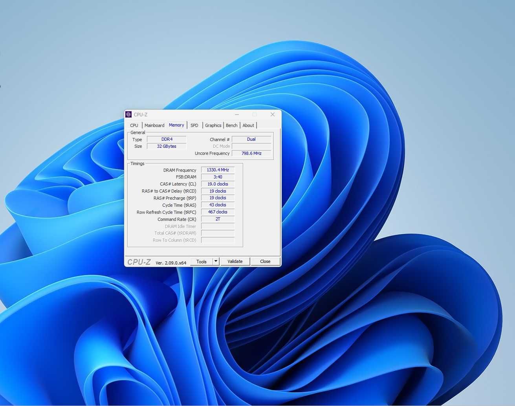Select the 1330.4 MHz DRAM frequency value
515x406 pixels.
[218, 170]
